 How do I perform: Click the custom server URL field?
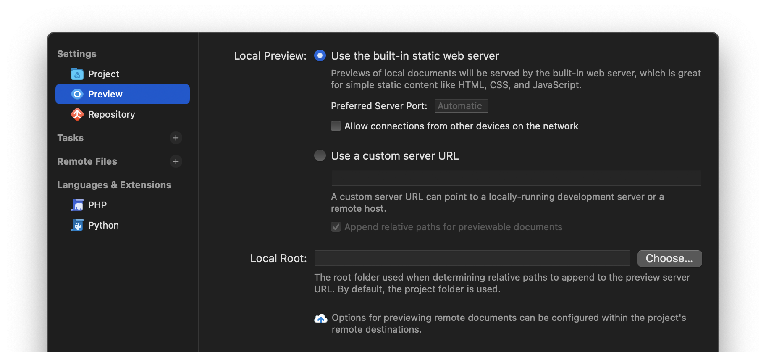coord(516,178)
